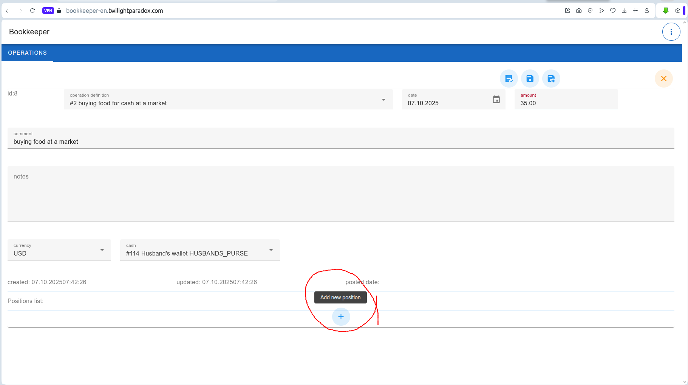Add new position with plus button
The height and width of the screenshot is (385, 688).
pyautogui.click(x=341, y=317)
